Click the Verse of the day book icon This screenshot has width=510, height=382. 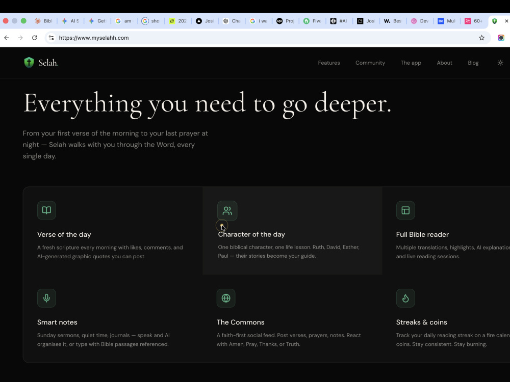46,210
